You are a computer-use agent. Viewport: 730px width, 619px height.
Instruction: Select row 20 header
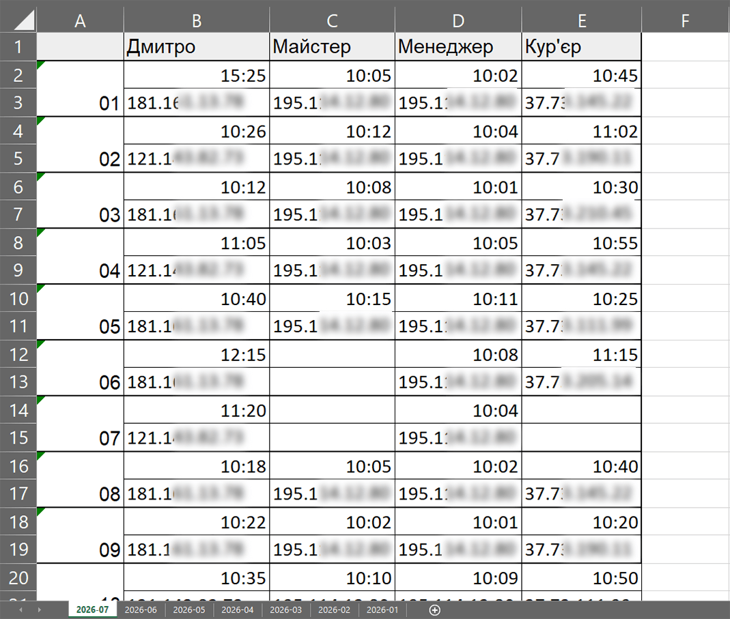[18, 577]
